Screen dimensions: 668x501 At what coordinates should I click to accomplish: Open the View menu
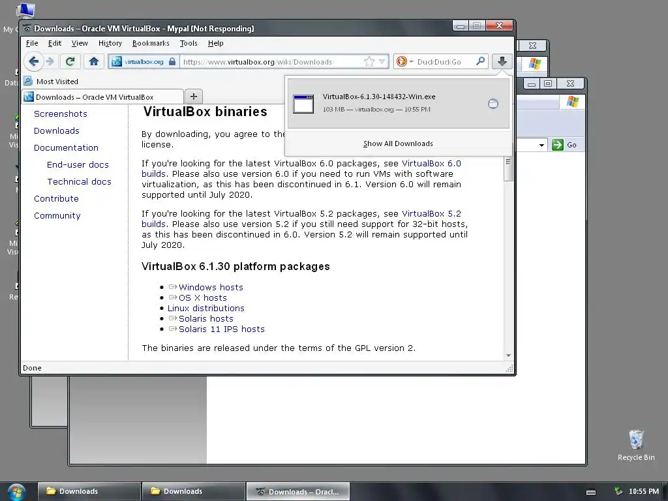(x=80, y=43)
